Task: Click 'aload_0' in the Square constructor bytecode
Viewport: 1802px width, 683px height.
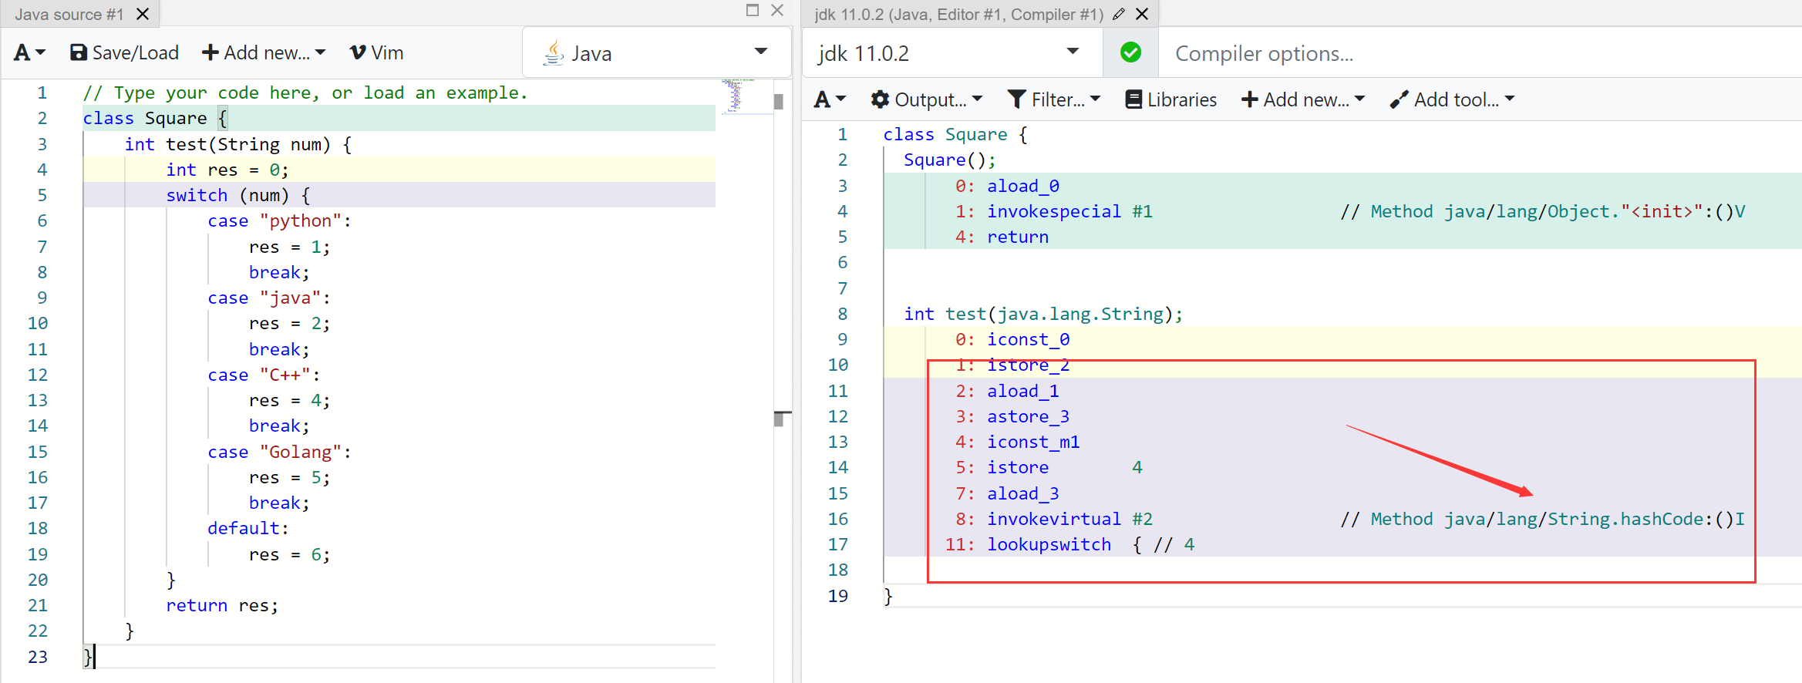Action: pos(1023,186)
